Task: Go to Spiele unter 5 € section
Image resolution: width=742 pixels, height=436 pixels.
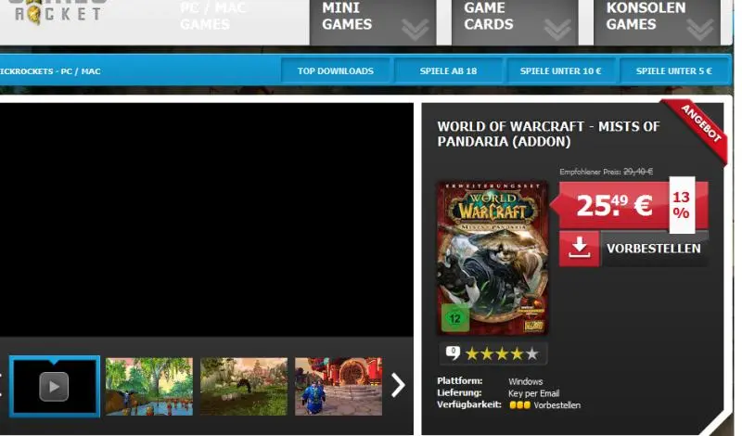Action: coord(675,71)
